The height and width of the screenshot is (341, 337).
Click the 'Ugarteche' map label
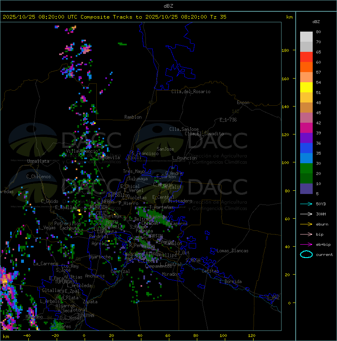click(100, 257)
